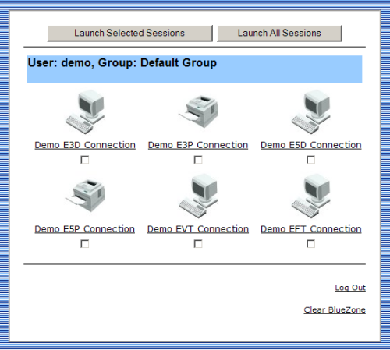Click the Demo E5P Connection printer icon
Image resolution: width=390 pixels, height=350 pixels.
coord(85,196)
